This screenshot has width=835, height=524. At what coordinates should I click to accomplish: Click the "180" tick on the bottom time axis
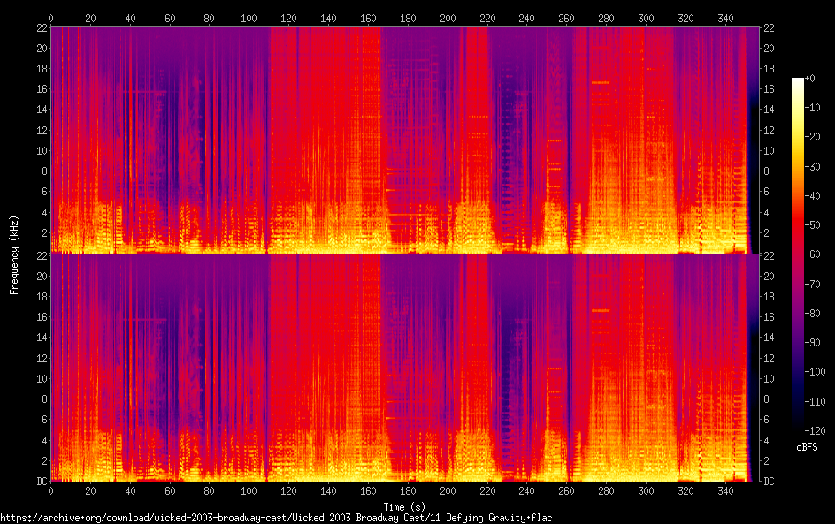[408, 491]
